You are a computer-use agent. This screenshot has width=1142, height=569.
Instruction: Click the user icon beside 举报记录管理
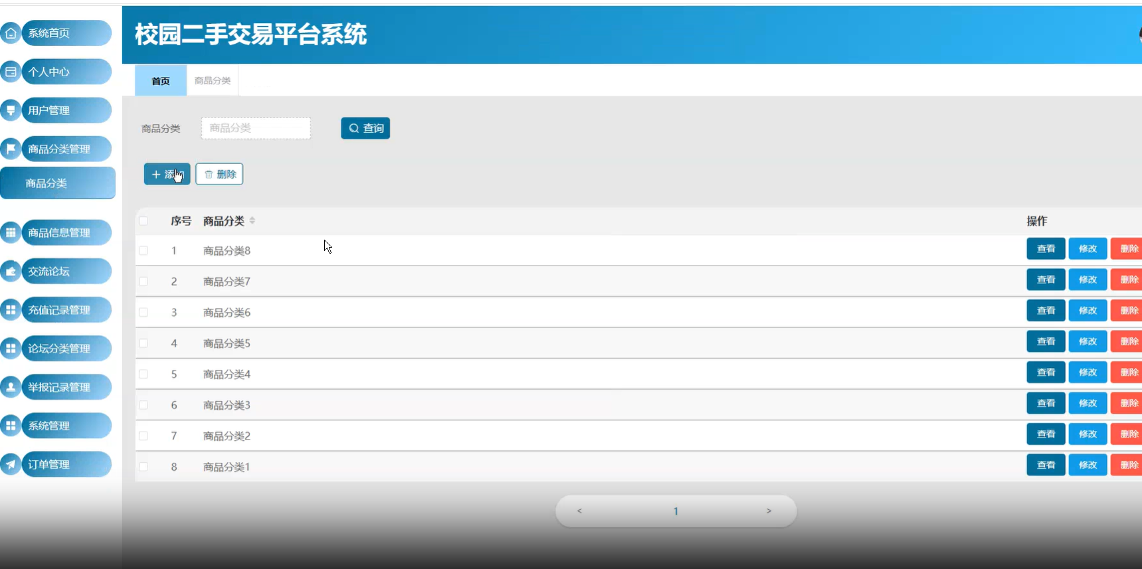point(11,386)
